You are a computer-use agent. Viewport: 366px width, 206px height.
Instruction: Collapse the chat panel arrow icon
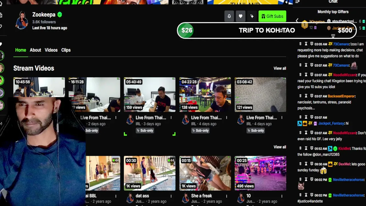click(x=297, y=2)
